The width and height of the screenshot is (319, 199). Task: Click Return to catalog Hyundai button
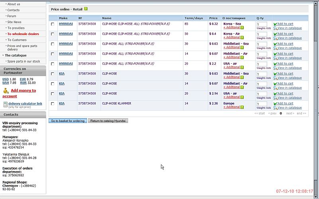(x=108, y=121)
